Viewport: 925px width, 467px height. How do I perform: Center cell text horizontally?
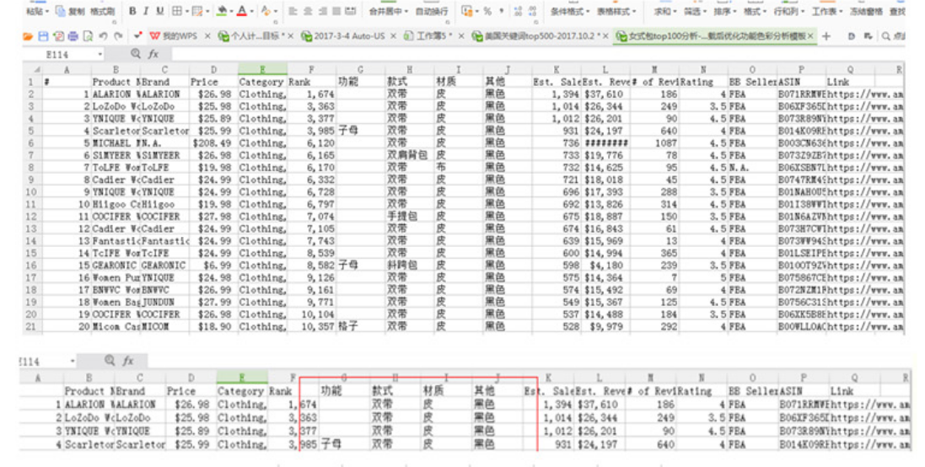coord(308,11)
